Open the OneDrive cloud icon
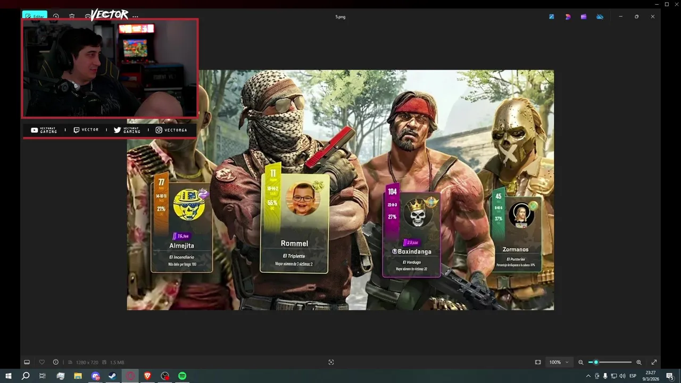This screenshot has width=681, height=383. (600, 16)
